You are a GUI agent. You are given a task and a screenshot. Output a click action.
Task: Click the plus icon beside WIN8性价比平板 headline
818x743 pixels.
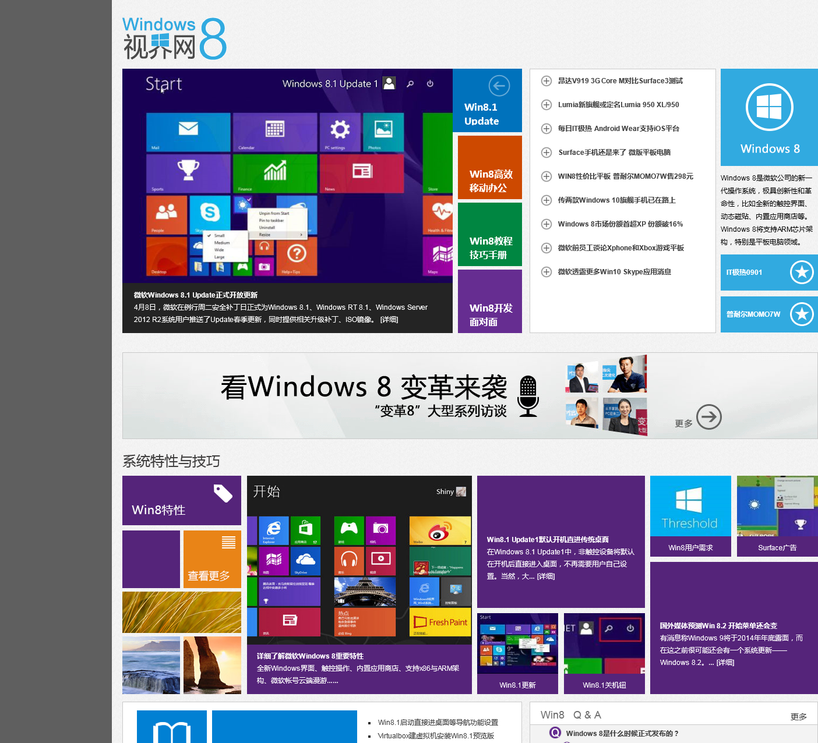coord(546,176)
